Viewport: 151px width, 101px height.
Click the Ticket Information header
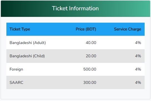tap(75, 8)
